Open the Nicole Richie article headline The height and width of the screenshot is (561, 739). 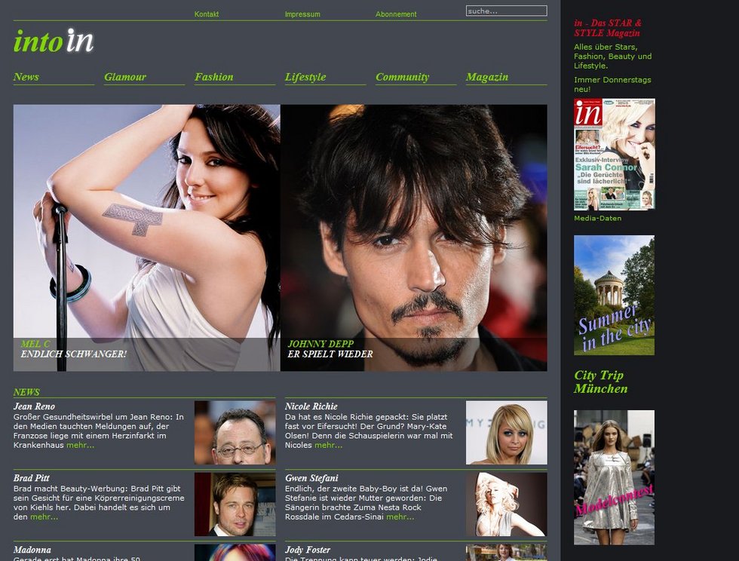311,406
